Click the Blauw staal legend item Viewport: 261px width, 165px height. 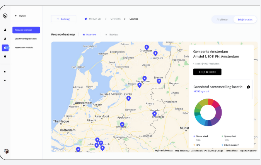click(201, 136)
